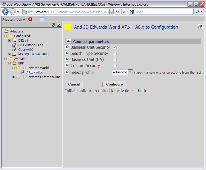206x170 pixels.
Task: Uncheck Business Unit Security checkbox
Action: [115, 47]
